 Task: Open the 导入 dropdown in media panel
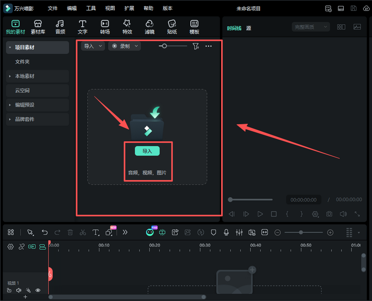coord(93,46)
